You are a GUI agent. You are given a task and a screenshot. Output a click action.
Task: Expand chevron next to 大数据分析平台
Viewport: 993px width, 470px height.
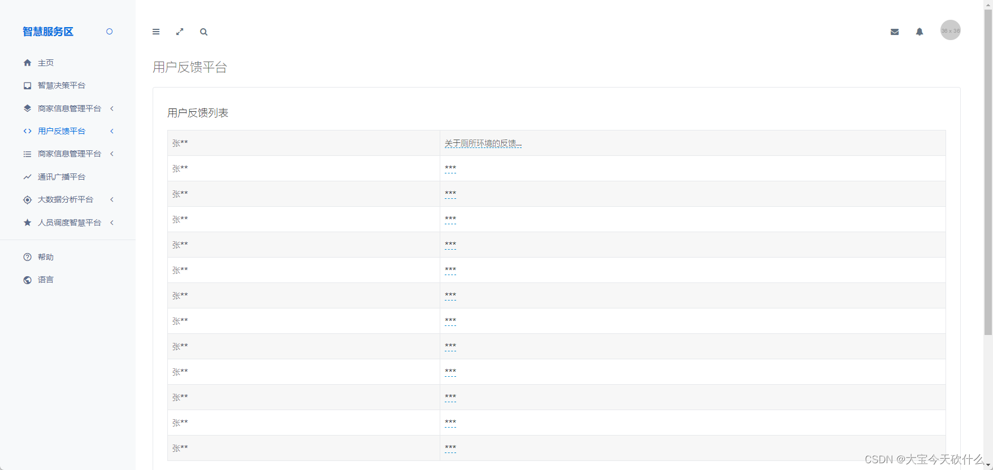coord(112,199)
